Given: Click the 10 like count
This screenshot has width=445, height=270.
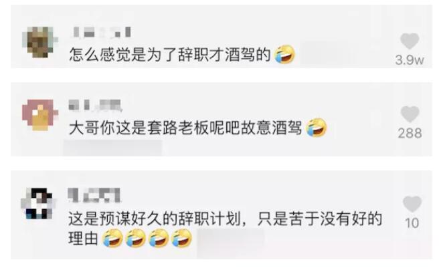Looking at the screenshot, I should tap(412, 223).
